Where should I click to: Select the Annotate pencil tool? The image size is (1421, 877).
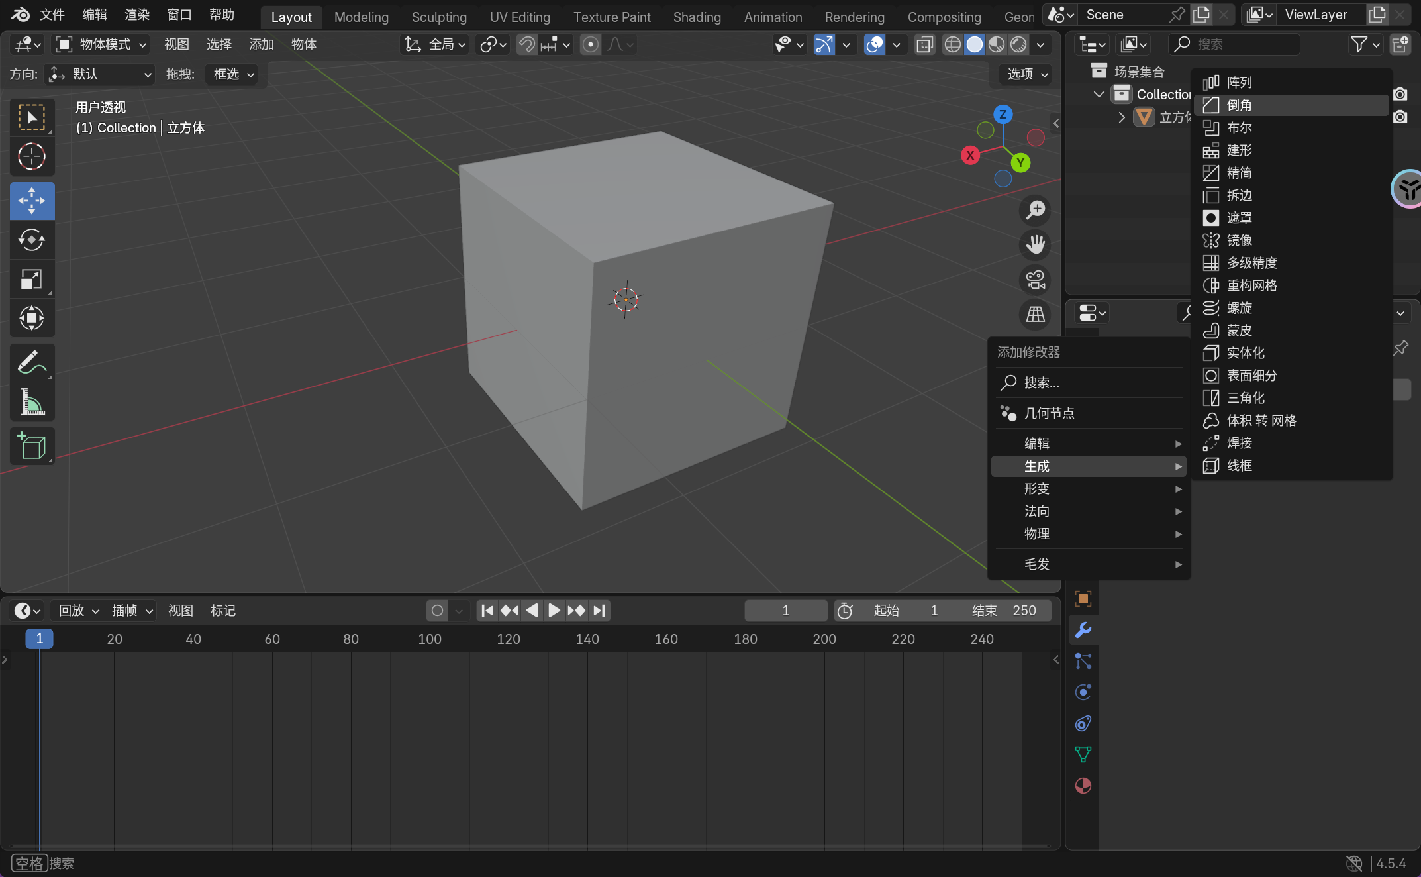pyautogui.click(x=32, y=362)
